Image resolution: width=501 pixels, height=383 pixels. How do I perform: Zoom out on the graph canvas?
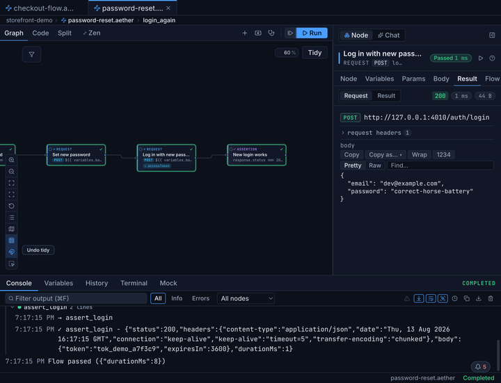pyautogui.click(x=12, y=172)
